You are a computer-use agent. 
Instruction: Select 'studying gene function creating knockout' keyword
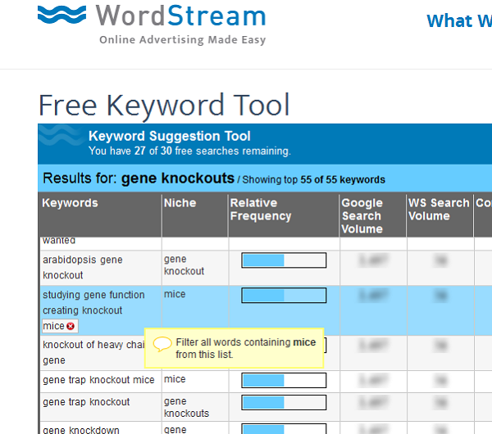click(x=93, y=302)
